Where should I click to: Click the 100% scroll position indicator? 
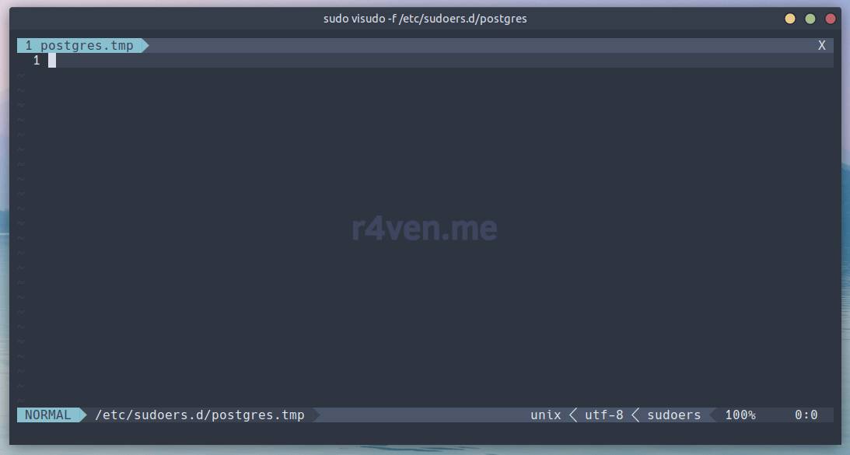coord(740,415)
